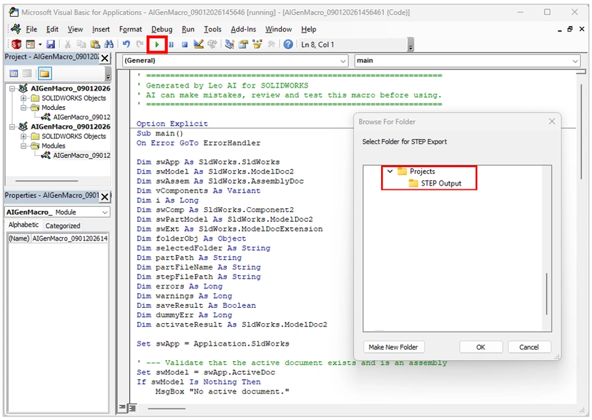Switch to the Alphabetic properties tab
Image resolution: width=592 pixels, height=420 pixels.
click(x=23, y=224)
